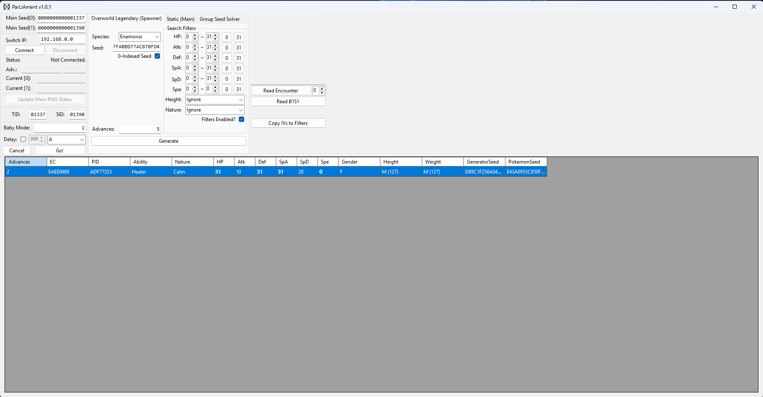Click HP row's 0 quick-set button
The image size is (763, 397).
(227, 37)
